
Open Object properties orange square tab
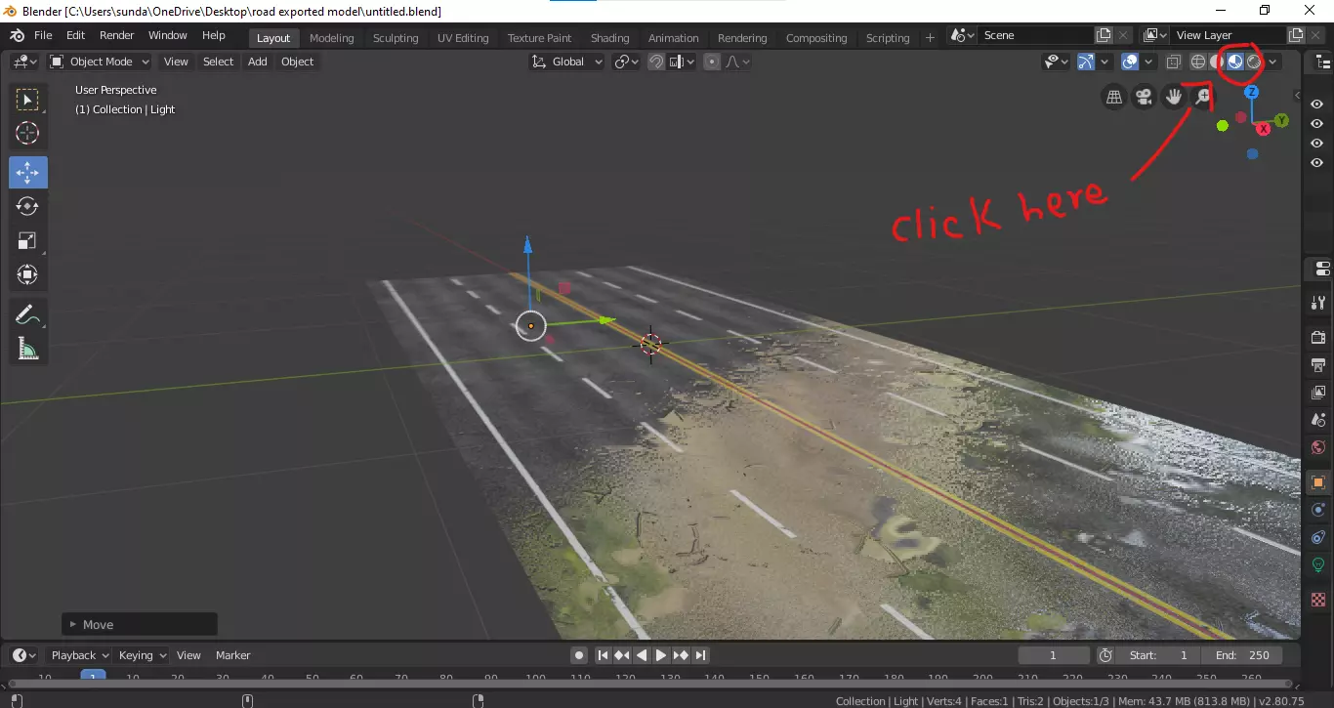[x=1318, y=482]
